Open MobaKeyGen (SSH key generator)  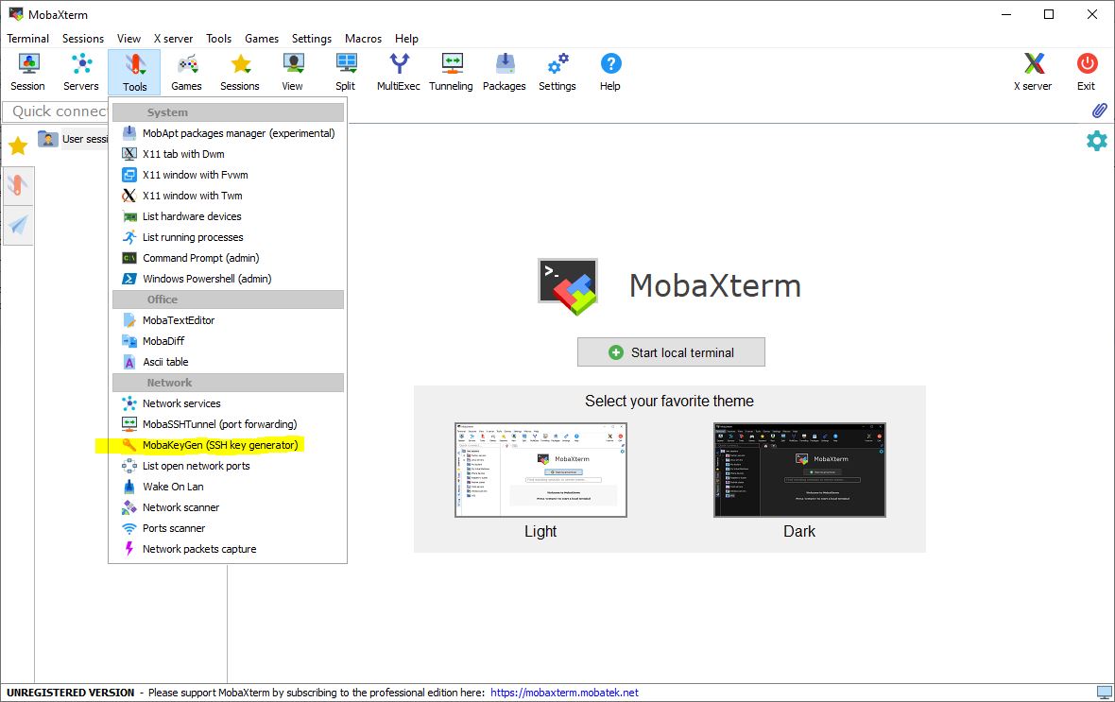click(228, 445)
